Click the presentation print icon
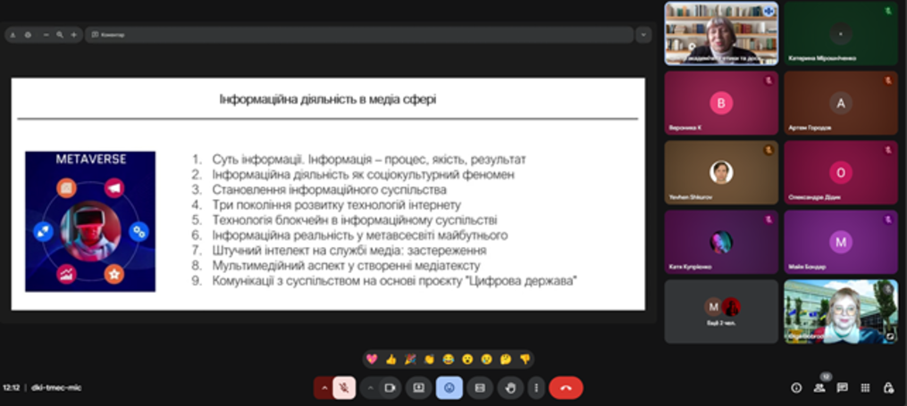The width and height of the screenshot is (907, 406). [x=28, y=35]
